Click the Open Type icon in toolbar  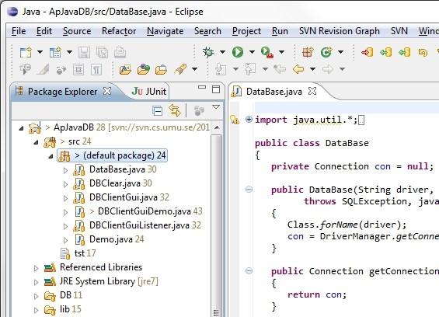[x=125, y=69]
